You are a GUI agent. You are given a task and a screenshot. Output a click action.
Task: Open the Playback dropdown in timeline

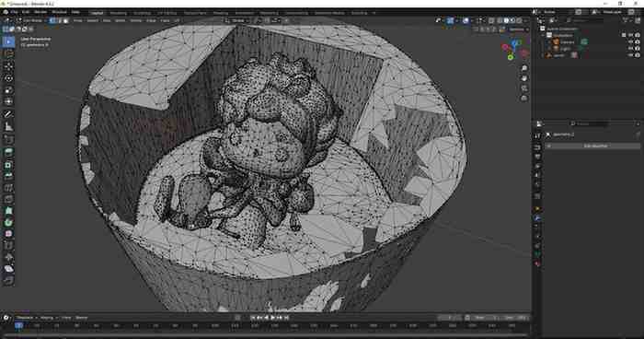tap(27, 318)
